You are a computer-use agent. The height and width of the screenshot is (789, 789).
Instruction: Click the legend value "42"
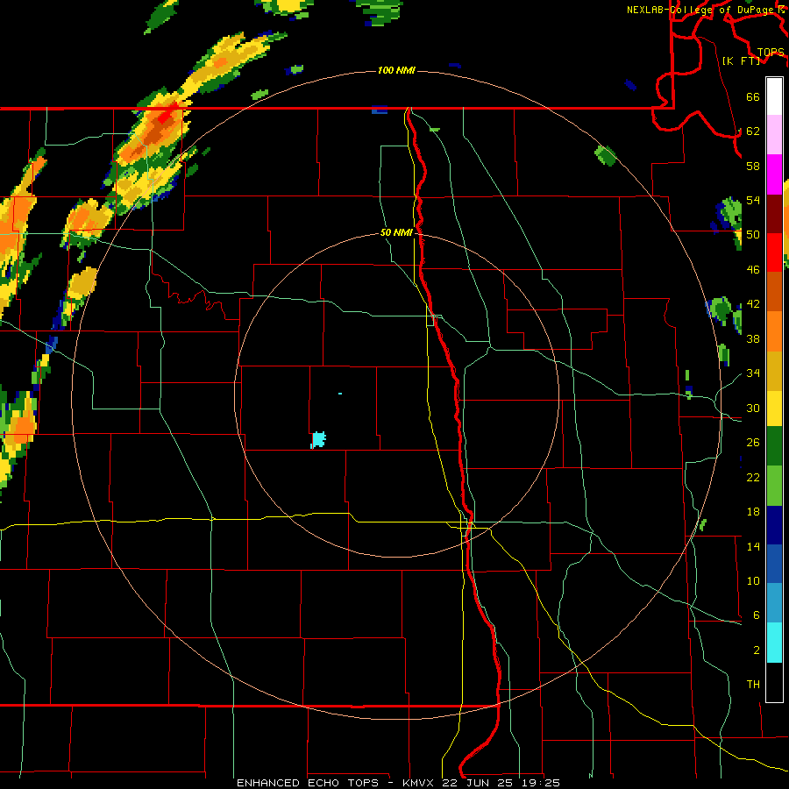(x=753, y=304)
